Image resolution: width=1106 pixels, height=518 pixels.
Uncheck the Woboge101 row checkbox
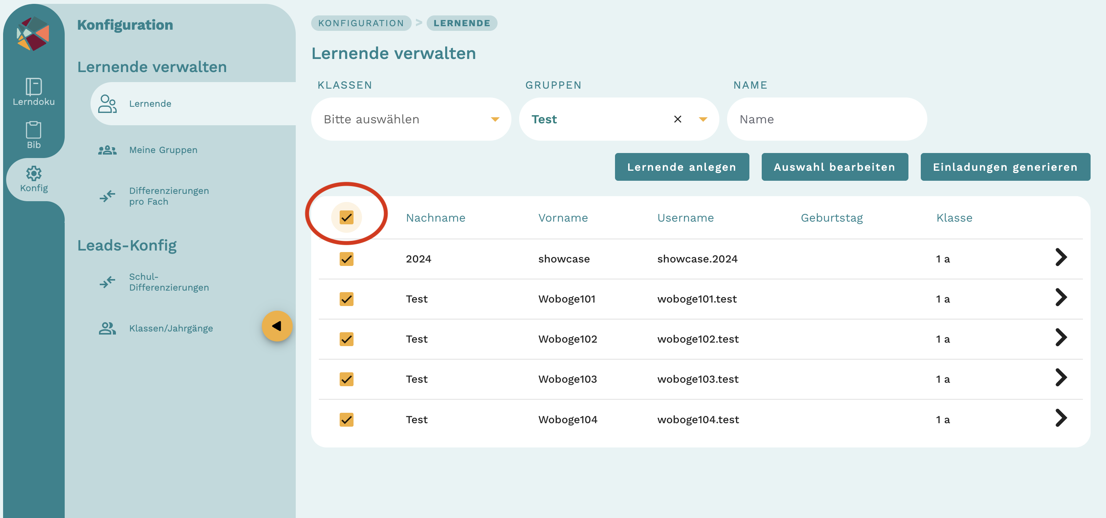tap(346, 299)
